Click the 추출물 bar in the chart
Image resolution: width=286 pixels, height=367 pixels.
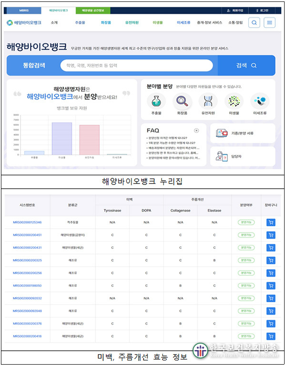(x=34, y=153)
